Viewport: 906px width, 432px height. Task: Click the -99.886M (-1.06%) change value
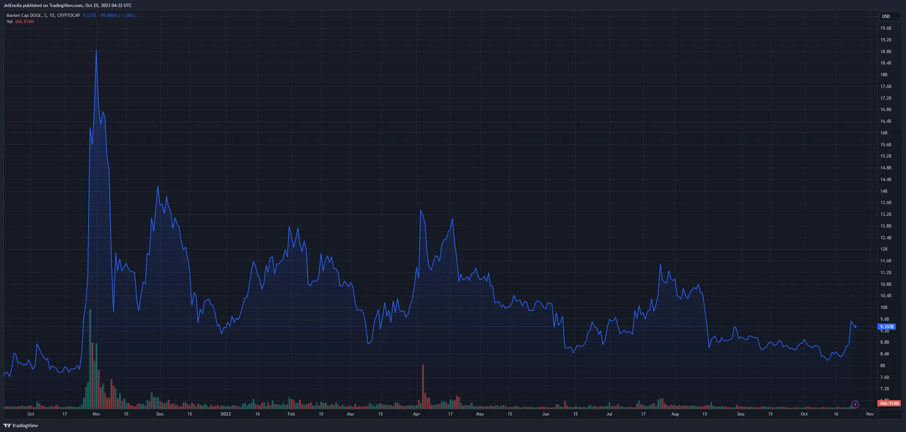pyautogui.click(x=117, y=15)
